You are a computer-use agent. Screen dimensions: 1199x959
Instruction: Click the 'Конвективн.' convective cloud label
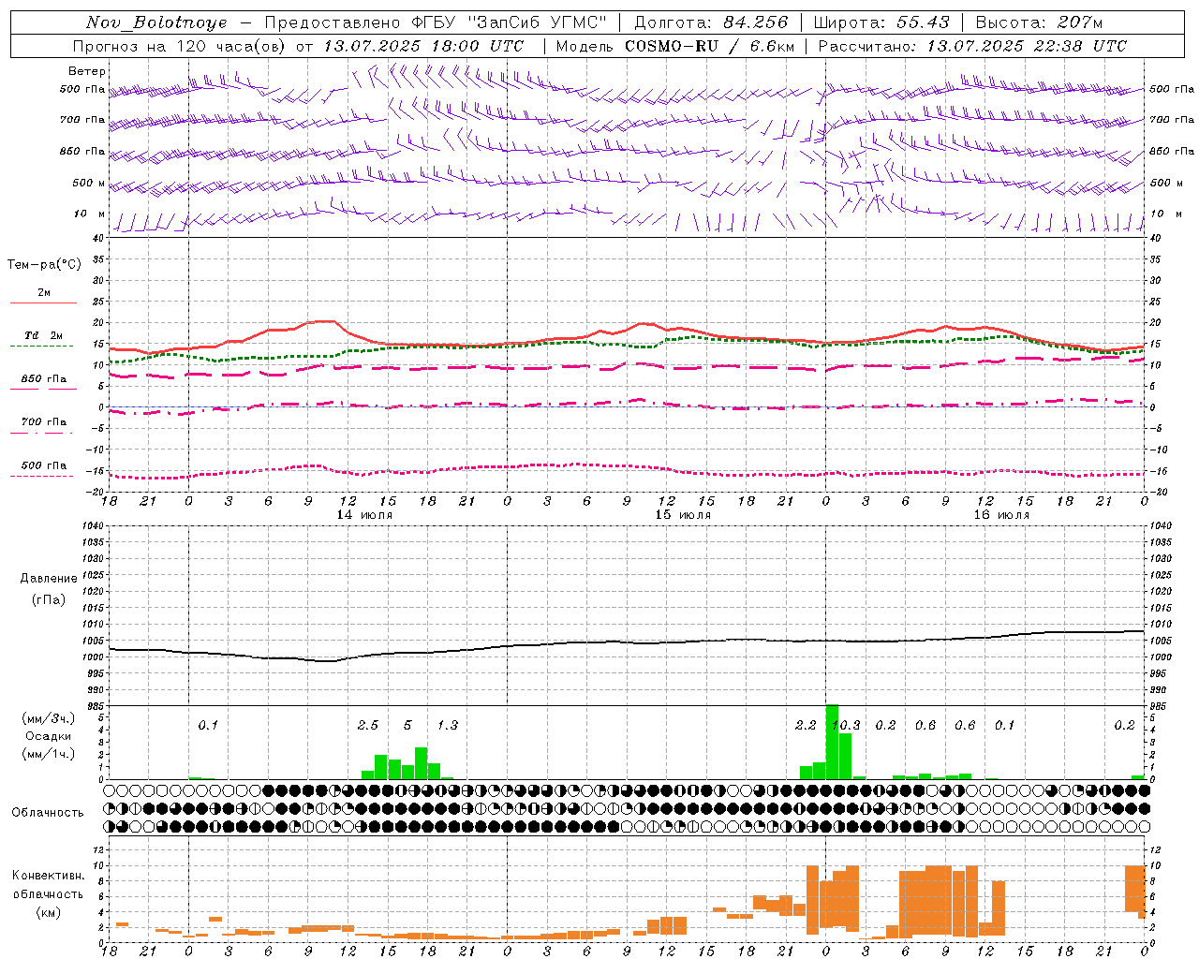(x=48, y=876)
